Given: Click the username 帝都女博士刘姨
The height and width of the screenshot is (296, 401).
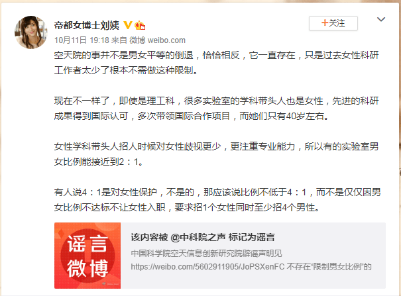Looking at the screenshot, I should coord(87,25).
